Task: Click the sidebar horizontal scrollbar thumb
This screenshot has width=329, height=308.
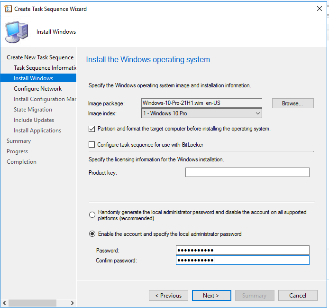Action: (32, 303)
